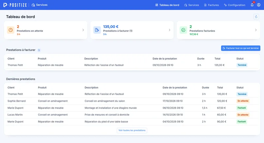Screen dimensions: 264x143
Task: Click the 60,00 € total
Action: click(x=221, y=115)
